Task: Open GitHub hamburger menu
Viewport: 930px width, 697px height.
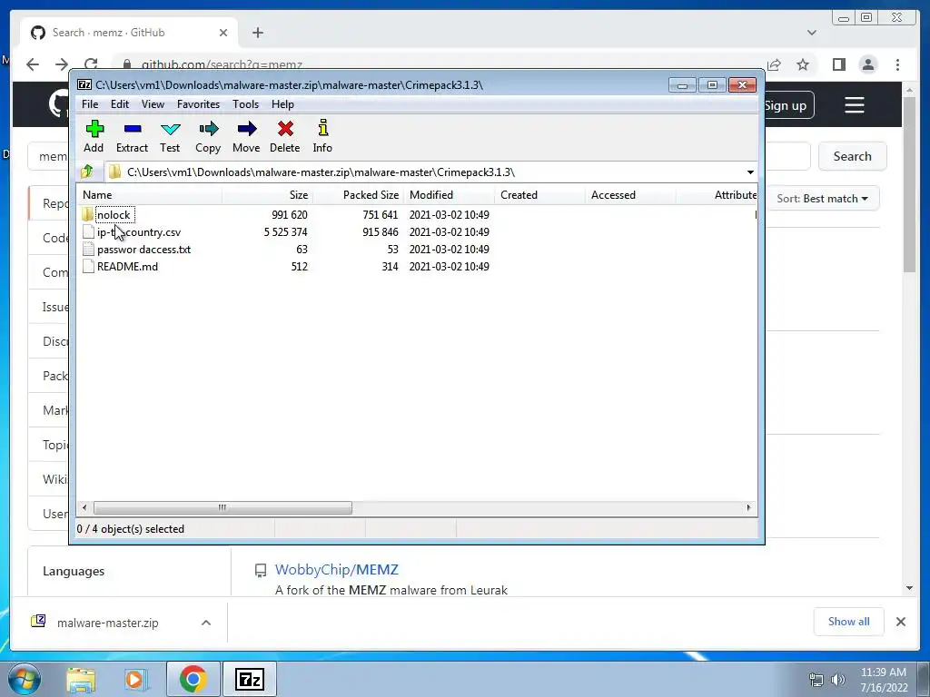Action: pyautogui.click(x=854, y=105)
